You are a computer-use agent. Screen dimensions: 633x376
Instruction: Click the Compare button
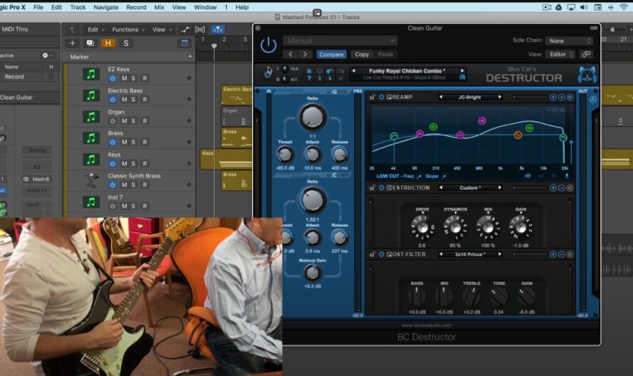click(331, 54)
